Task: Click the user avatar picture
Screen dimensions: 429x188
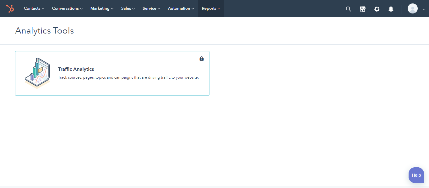Action: coord(412,8)
